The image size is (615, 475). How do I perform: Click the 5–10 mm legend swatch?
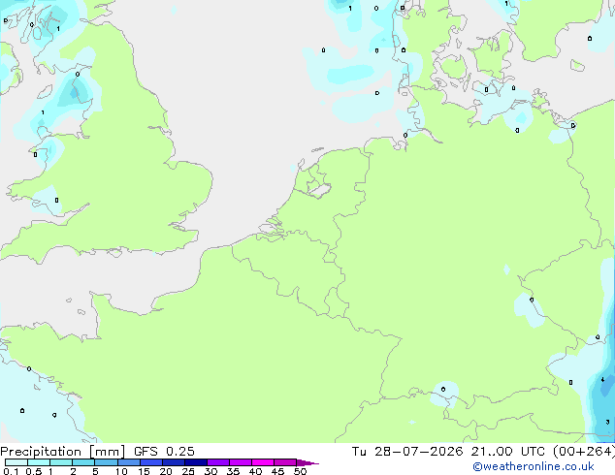pyautogui.click(x=106, y=462)
